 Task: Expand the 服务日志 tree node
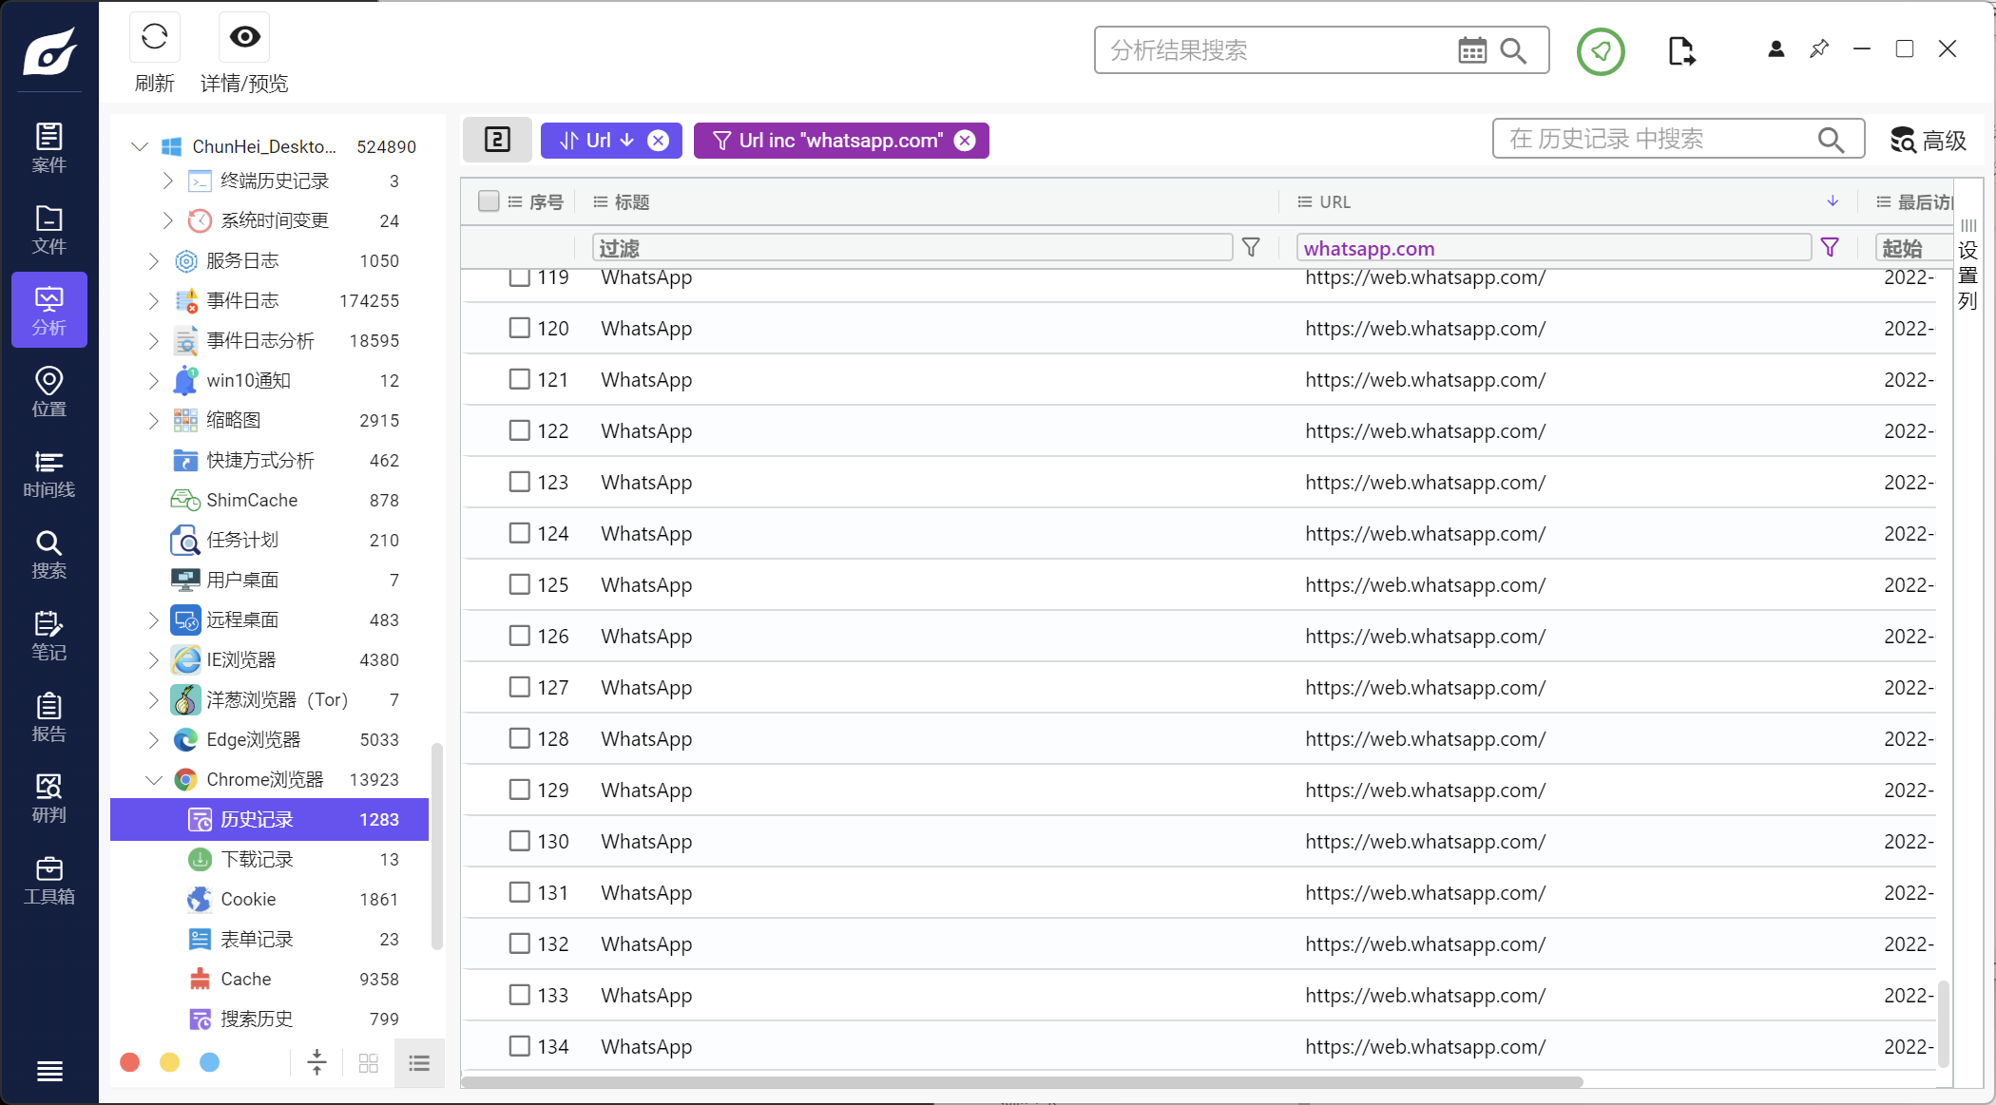pos(153,260)
